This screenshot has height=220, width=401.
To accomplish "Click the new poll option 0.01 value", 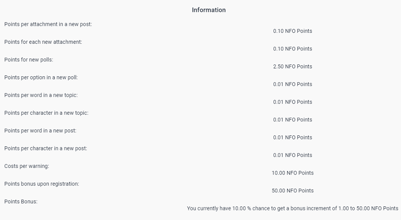I will click(293, 84).
